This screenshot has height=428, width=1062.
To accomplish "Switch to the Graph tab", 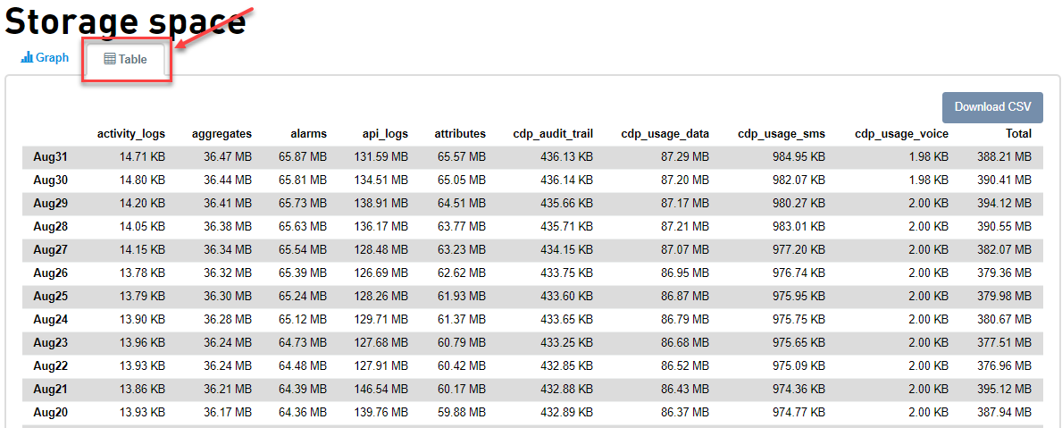I will 45,57.
